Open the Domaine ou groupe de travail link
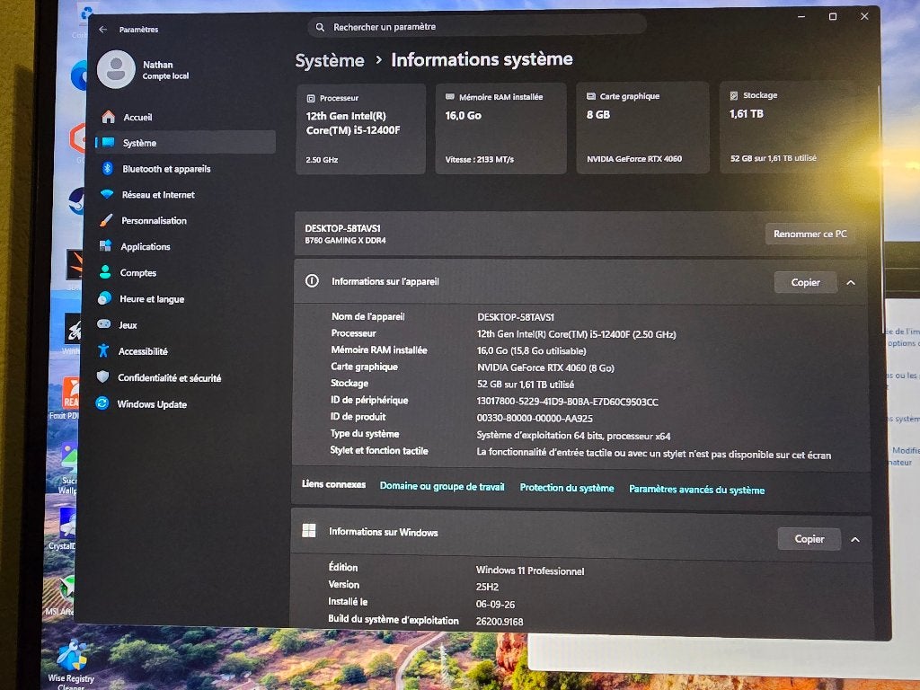This screenshot has width=920, height=690. [x=442, y=486]
